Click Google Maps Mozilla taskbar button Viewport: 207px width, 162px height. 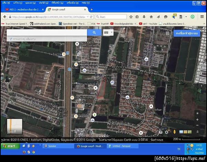(x=90, y=146)
